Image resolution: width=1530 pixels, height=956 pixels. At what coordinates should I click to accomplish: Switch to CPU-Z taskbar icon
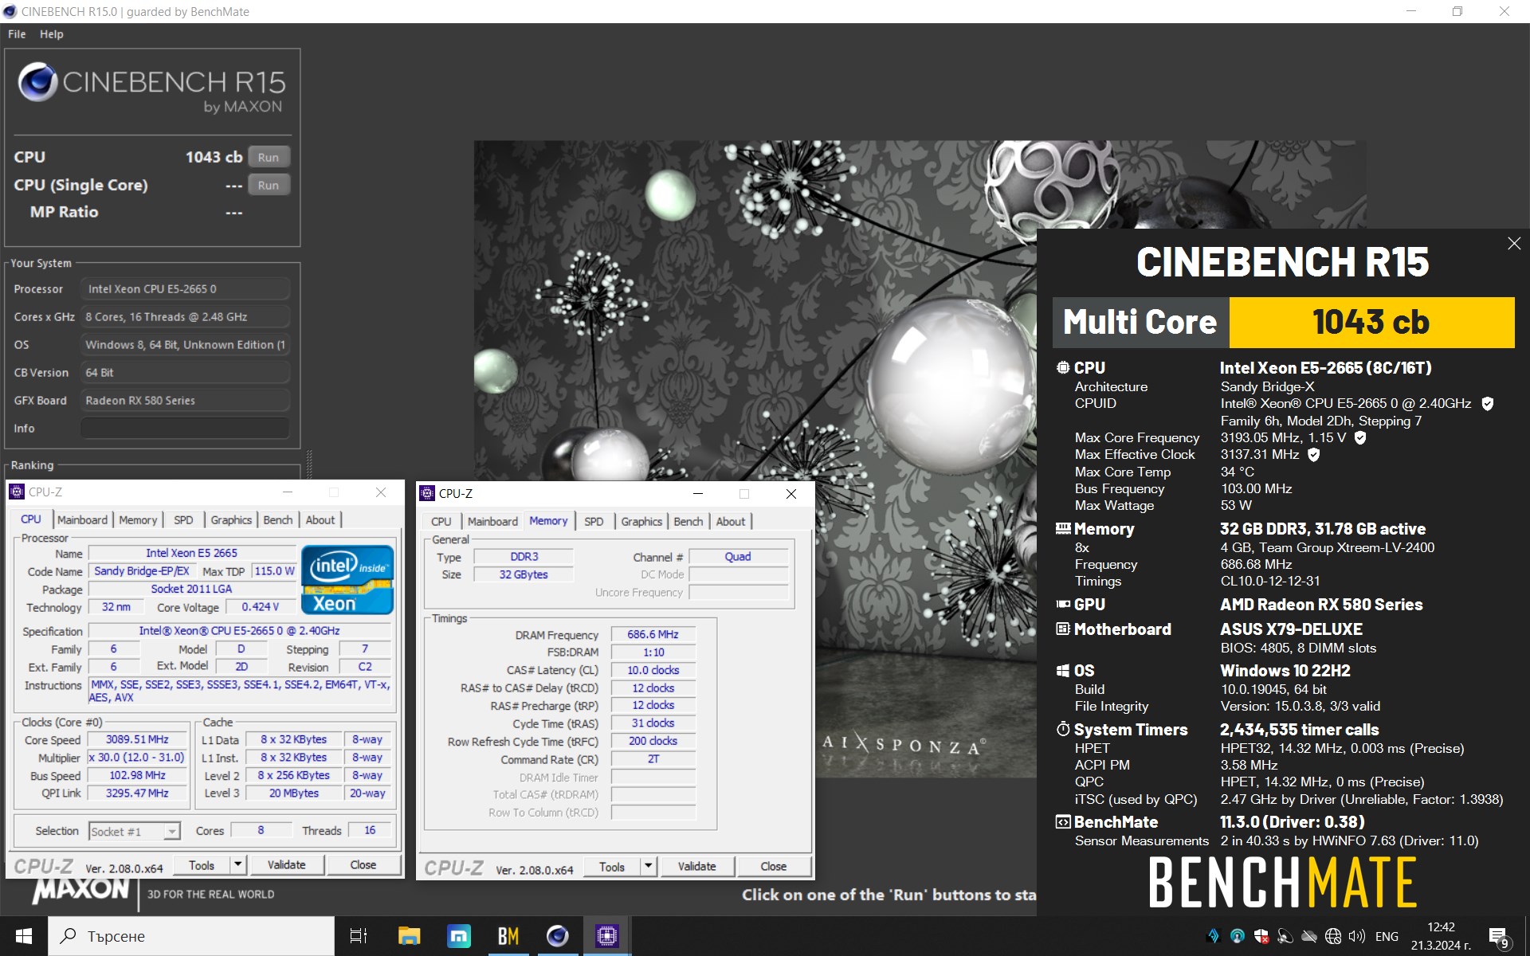pos(607,936)
